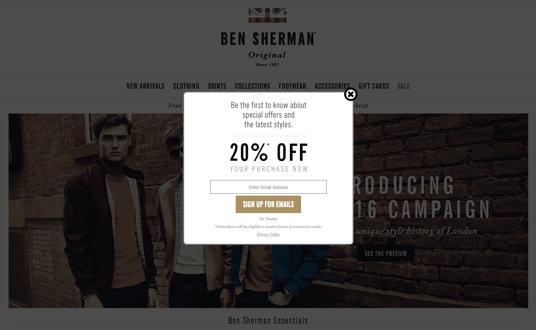The image size is (536, 330).
Task: Go to the Footwear section
Action: (292, 86)
